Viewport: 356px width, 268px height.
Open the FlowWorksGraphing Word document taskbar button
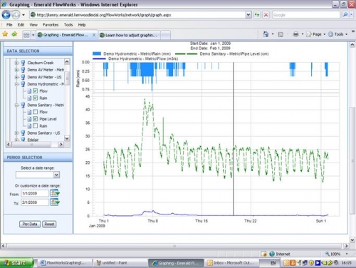tap(66, 263)
